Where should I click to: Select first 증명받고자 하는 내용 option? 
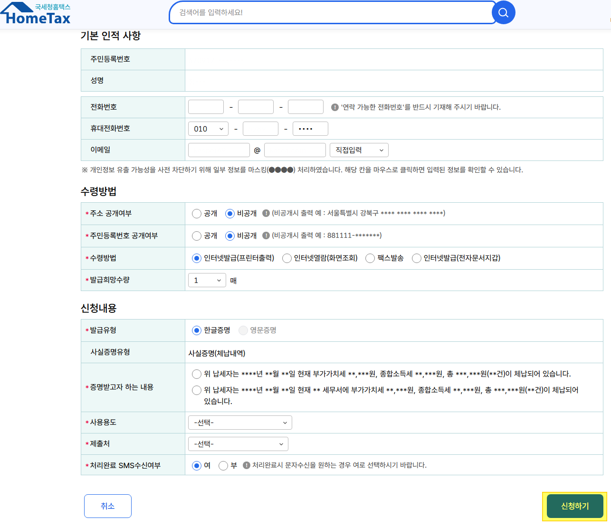[196, 374]
